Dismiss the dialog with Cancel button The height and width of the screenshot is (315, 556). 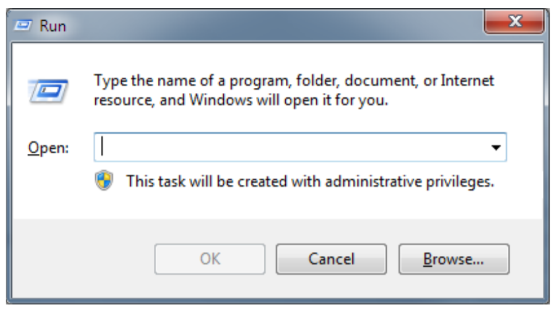point(331,259)
